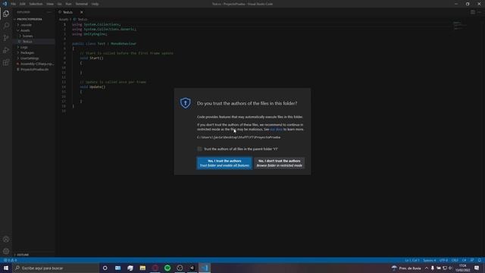The width and height of the screenshot is (485, 273).
Task: Open Explorer more actions ellipsis
Action: pos(48,12)
